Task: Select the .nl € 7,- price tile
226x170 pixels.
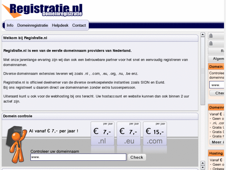Action: pyautogui.click(x=103, y=134)
